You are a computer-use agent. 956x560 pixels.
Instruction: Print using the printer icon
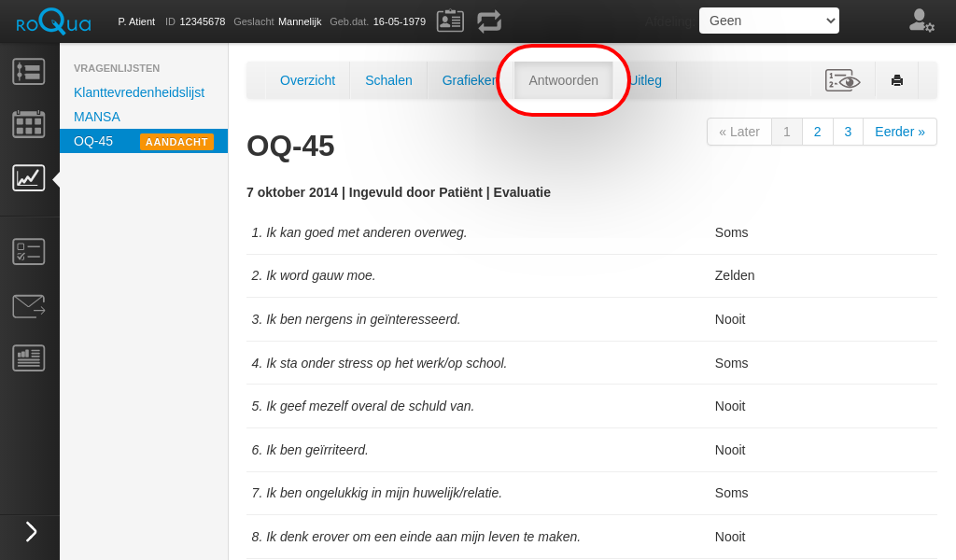click(x=897, y=80)
